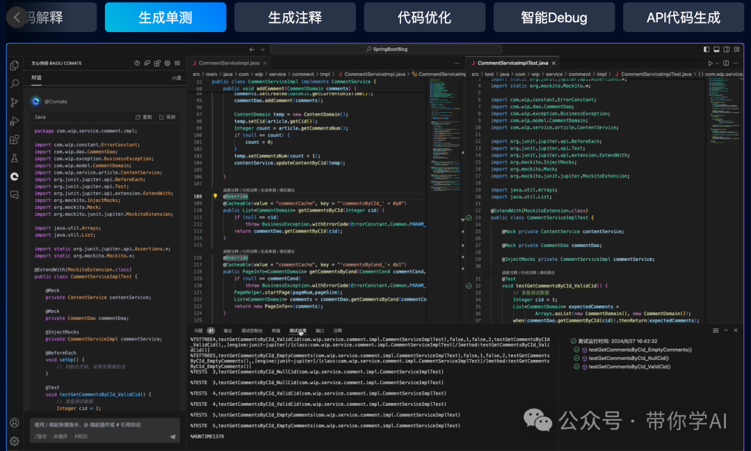The width and height of the screenshot is (751, 451).
Task: Expand the test run time result node
Action: tap(564, 341)
